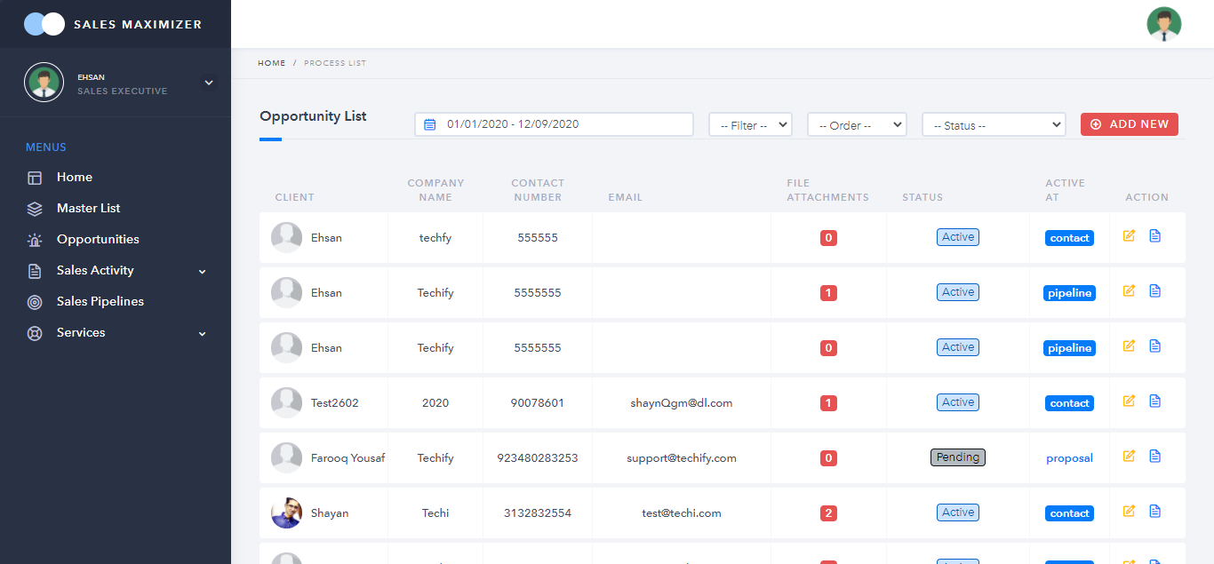The image size is (1214, 564).
Task: Select the email support@techify.com
Action: pyautogui.click(x=682, y=458)
